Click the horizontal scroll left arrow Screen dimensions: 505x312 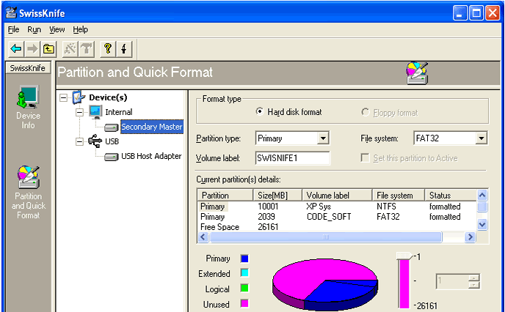203,237
